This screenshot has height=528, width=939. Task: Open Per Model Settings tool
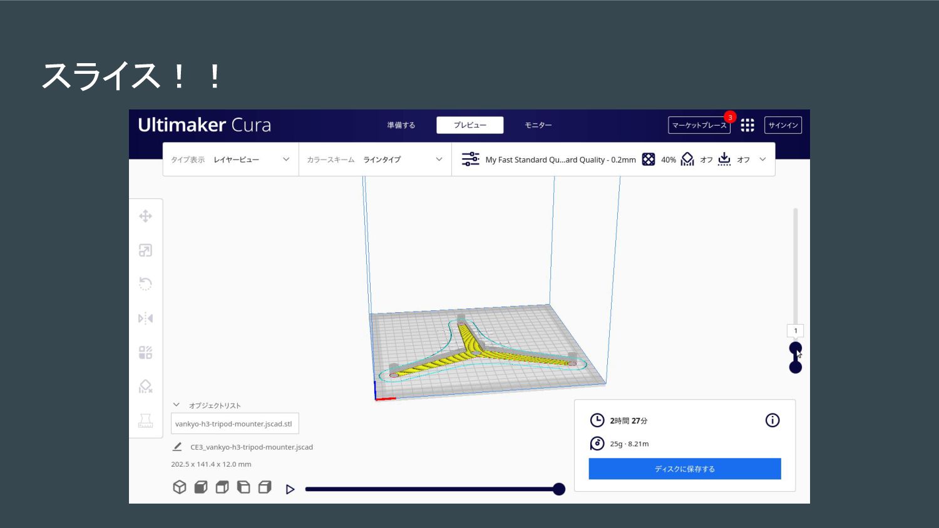(x=145, y=352)
